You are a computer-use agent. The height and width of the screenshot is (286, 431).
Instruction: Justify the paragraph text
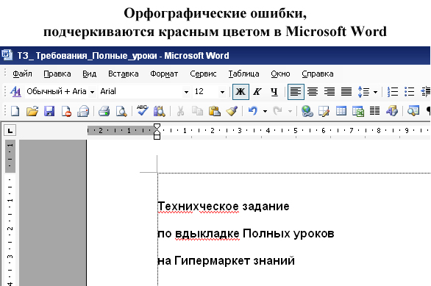tap(346, 91)
